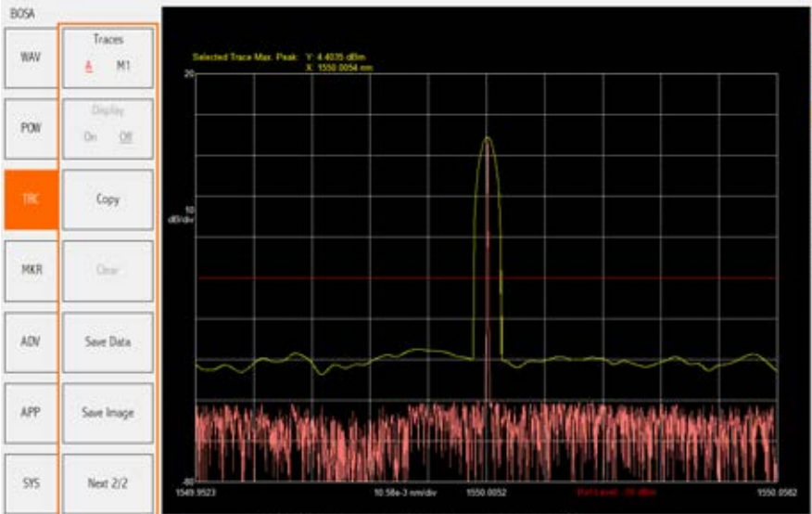Switch to the POW power menu

(x=30, y=127)
